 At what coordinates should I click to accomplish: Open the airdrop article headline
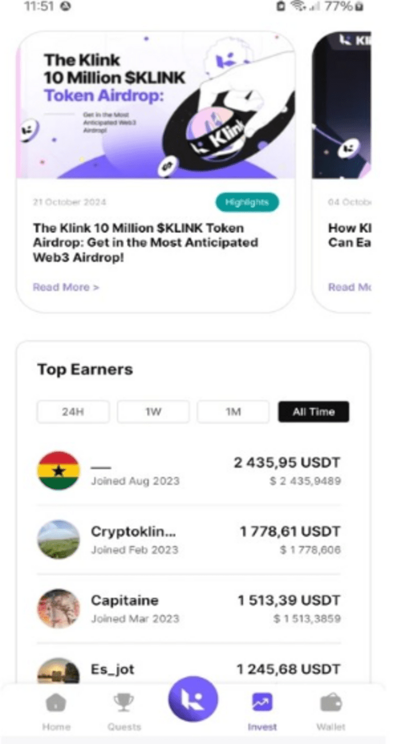click(146, 242)
